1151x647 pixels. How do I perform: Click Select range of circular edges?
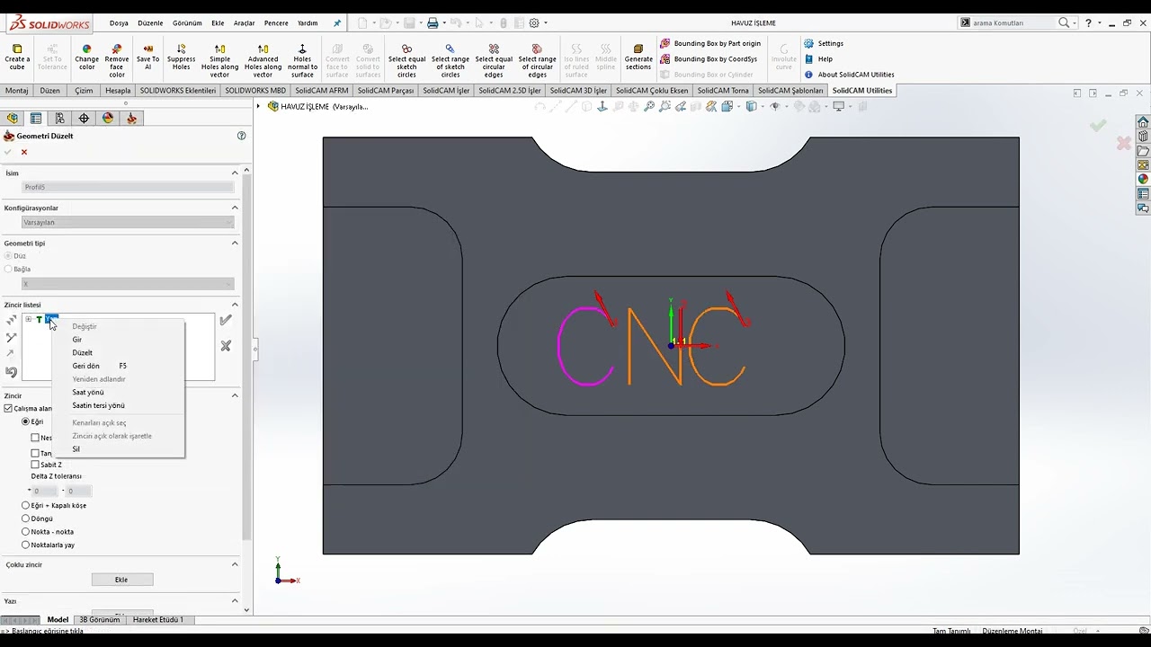[537, 61]
